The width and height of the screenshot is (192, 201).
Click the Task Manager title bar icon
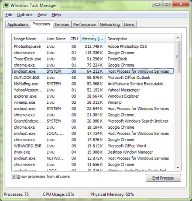coord(6,5)
